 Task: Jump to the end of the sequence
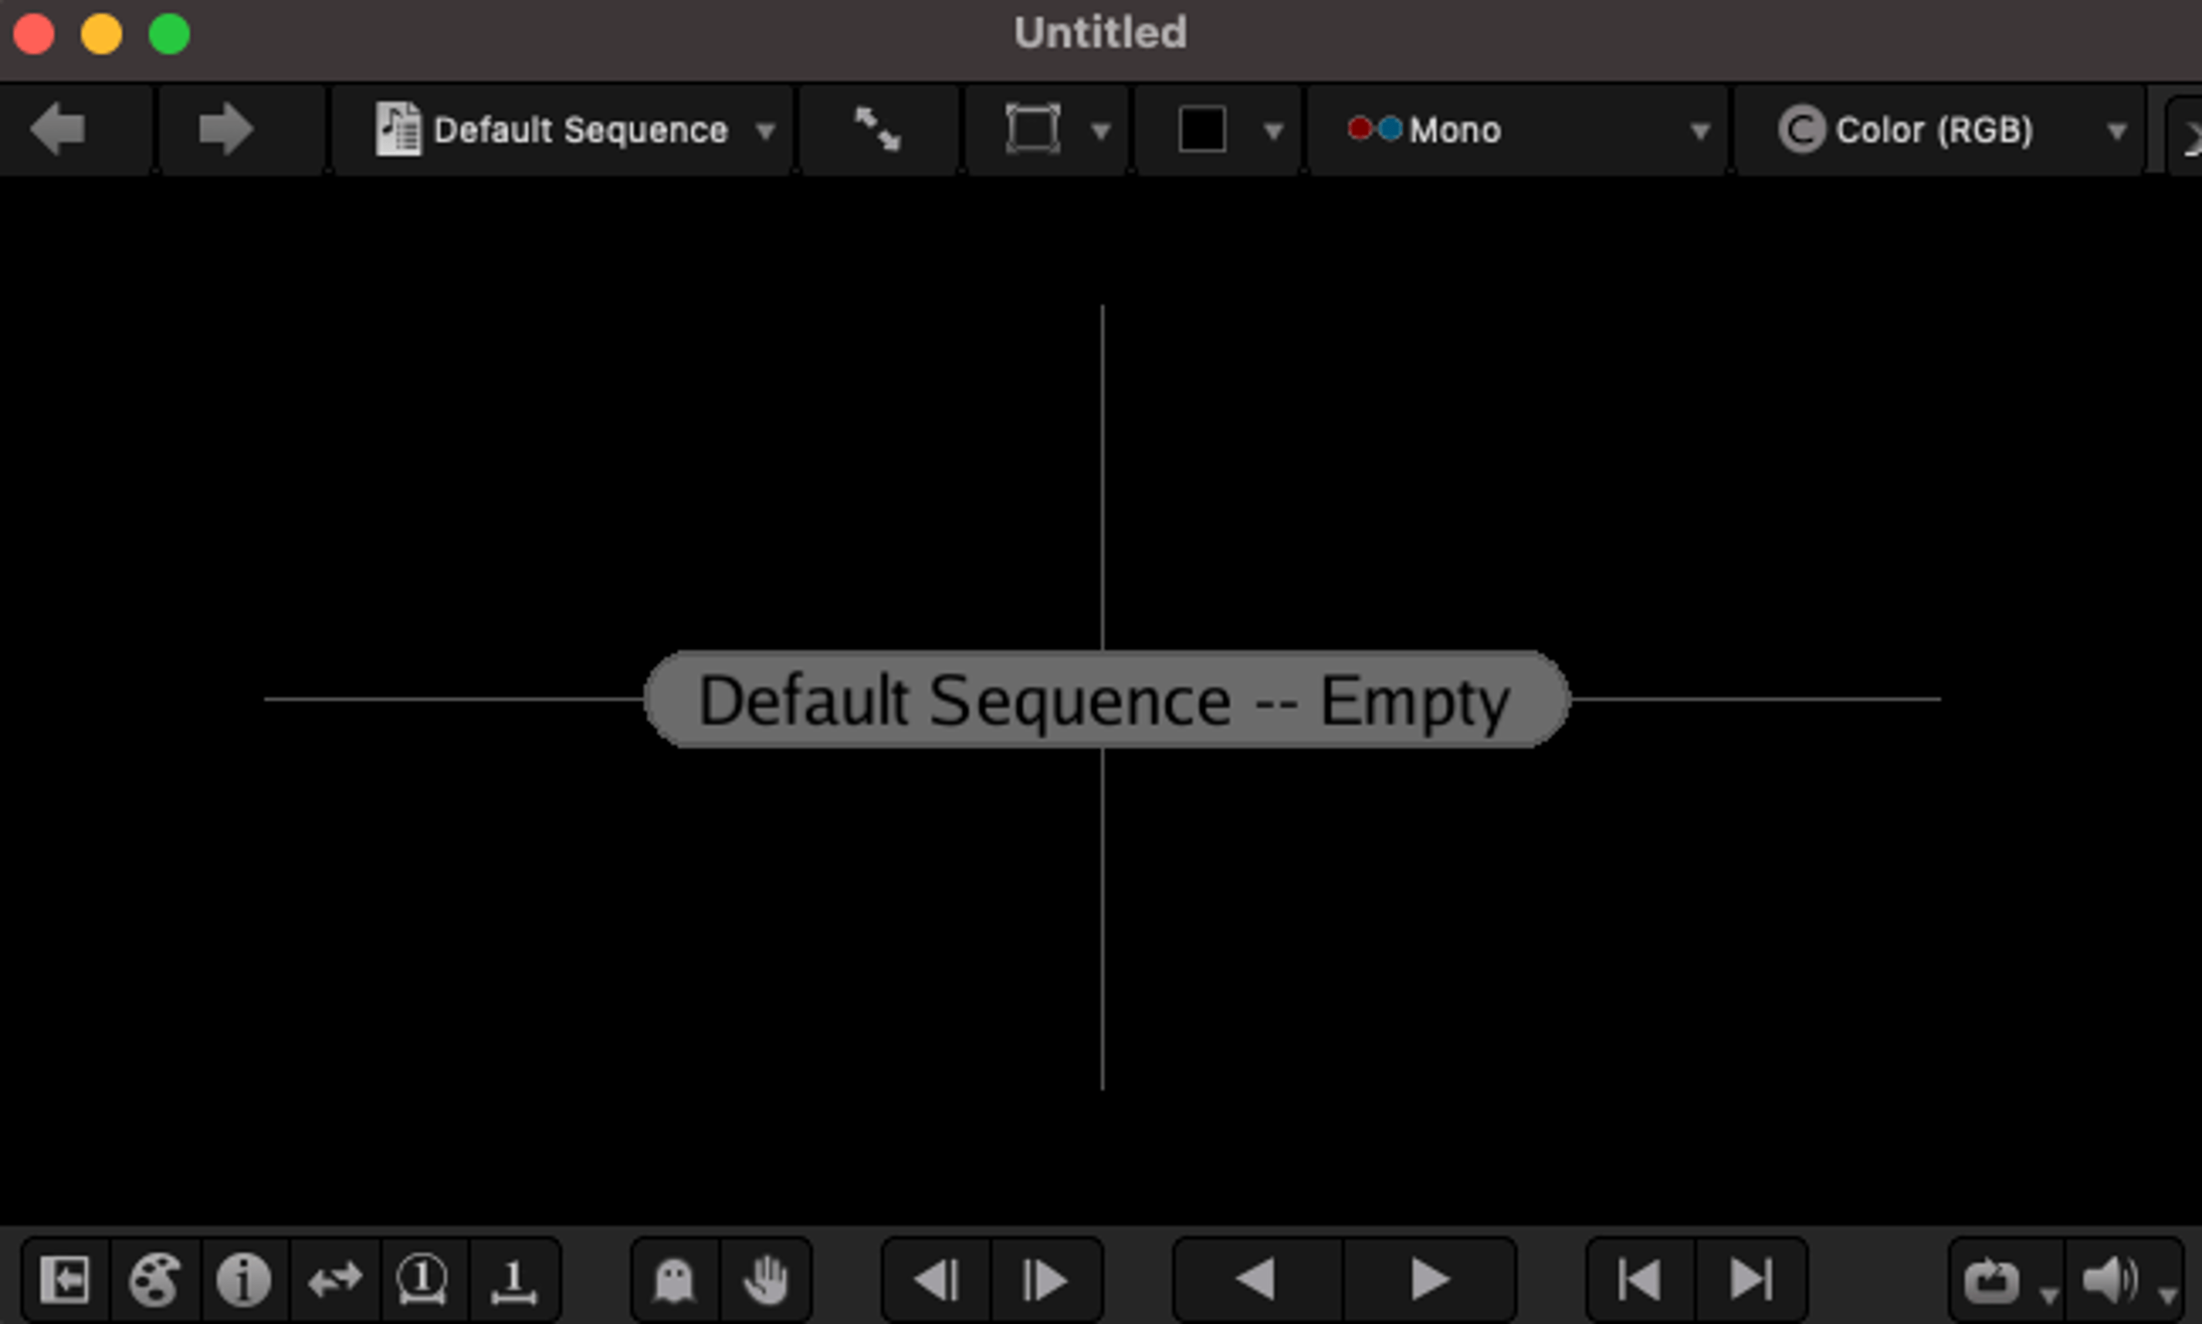(x=1751, y=1280)
